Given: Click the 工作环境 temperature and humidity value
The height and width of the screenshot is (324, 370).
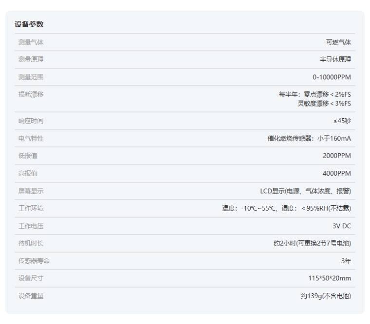Looking at the screenshot, I should 287,209.
